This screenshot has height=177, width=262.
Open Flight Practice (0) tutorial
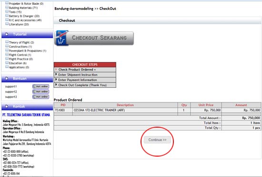coord(21,59)
